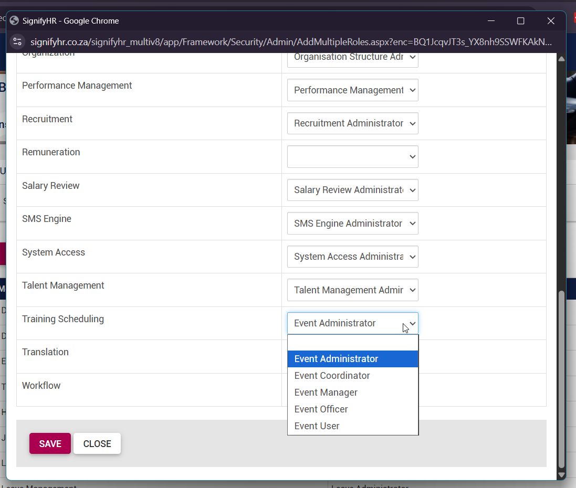This screenshot has height=488, width=576.
Task: Click the SignifyHR favicon in the title bar
Action: (x=14, y=20)
